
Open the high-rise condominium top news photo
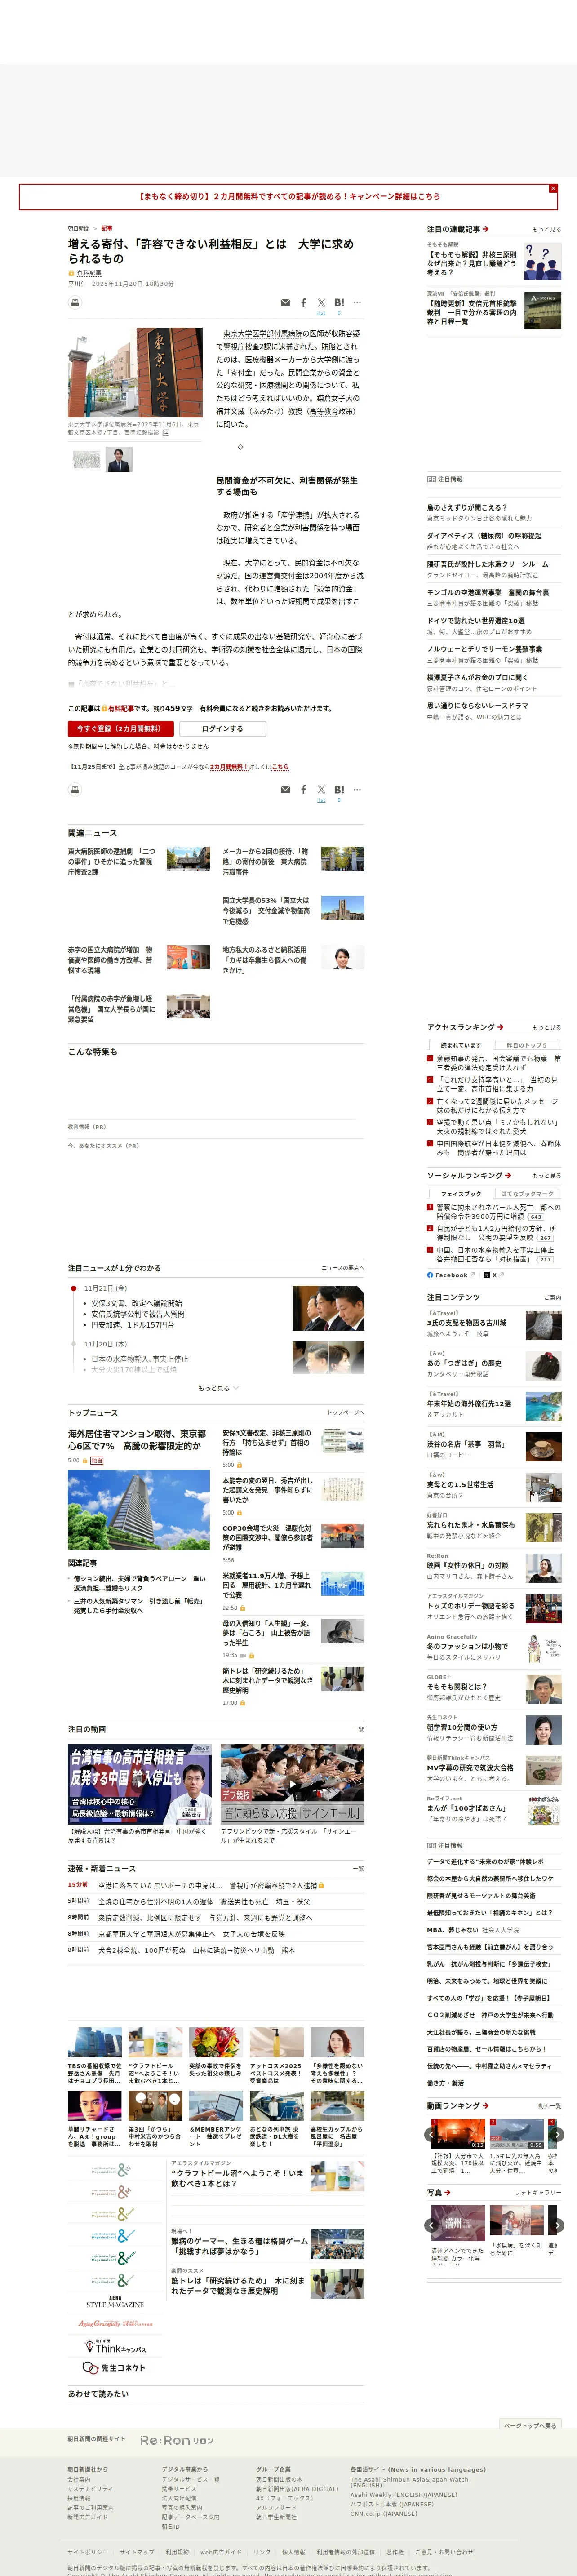(x=139, y=1509)
